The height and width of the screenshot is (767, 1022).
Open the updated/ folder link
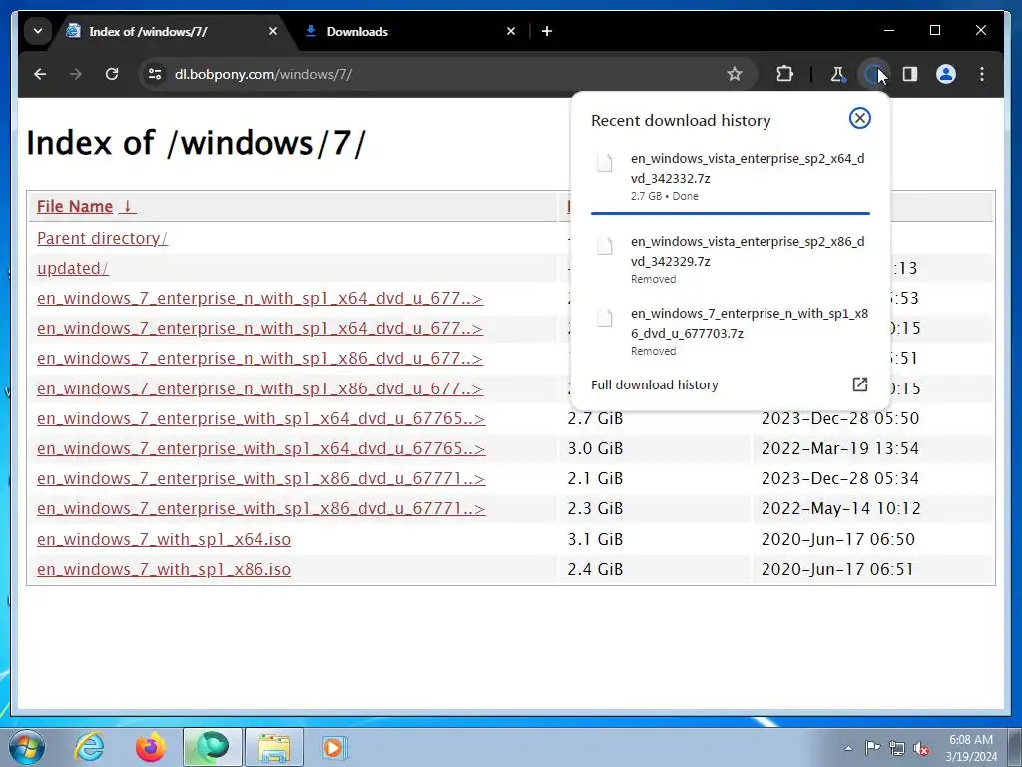click(72, 268)
